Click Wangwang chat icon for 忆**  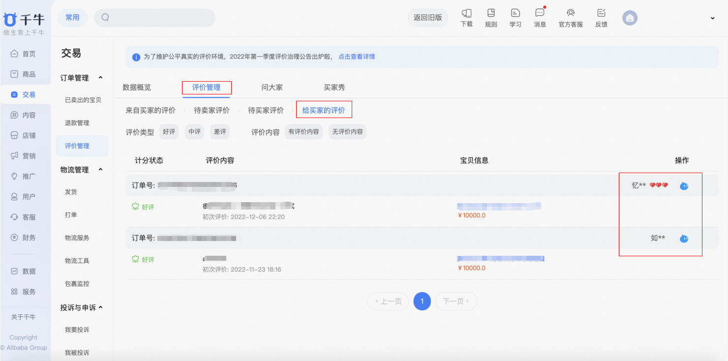(x=684, y=186)
